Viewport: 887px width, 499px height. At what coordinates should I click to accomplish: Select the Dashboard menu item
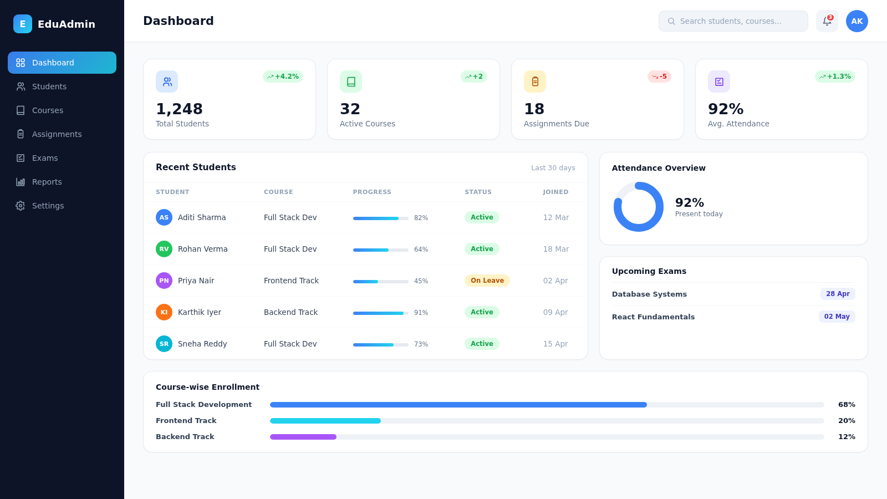pyautogui.click(x=62, y=63)
